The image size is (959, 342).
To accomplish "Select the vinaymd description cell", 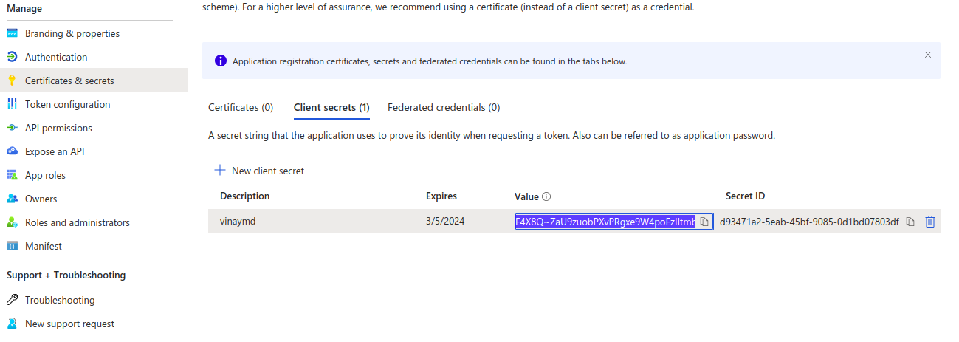I will [x=238, y=222].
